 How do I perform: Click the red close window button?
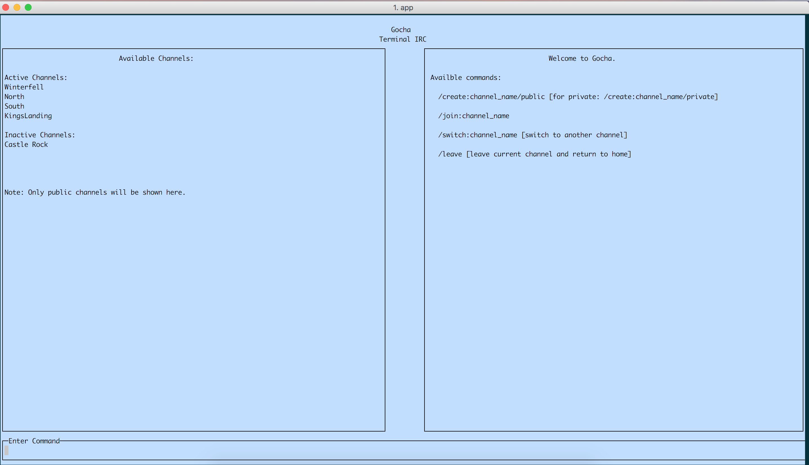6,7
